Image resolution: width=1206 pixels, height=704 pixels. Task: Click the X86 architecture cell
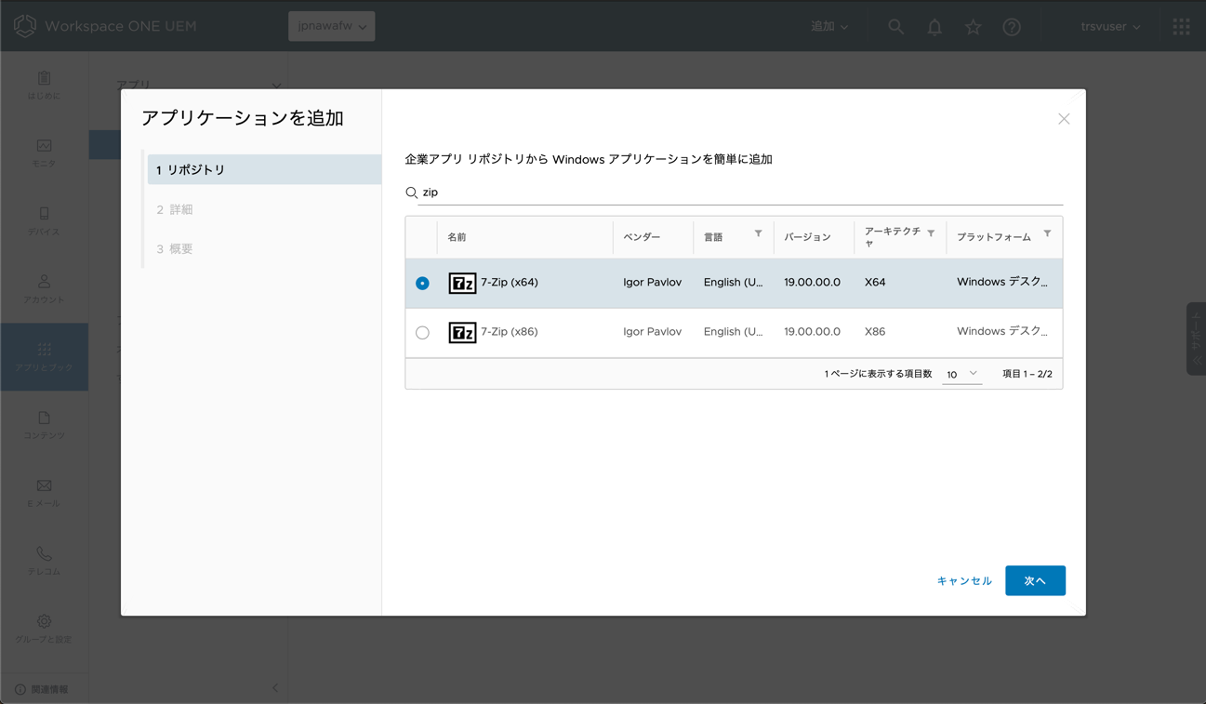875,332
